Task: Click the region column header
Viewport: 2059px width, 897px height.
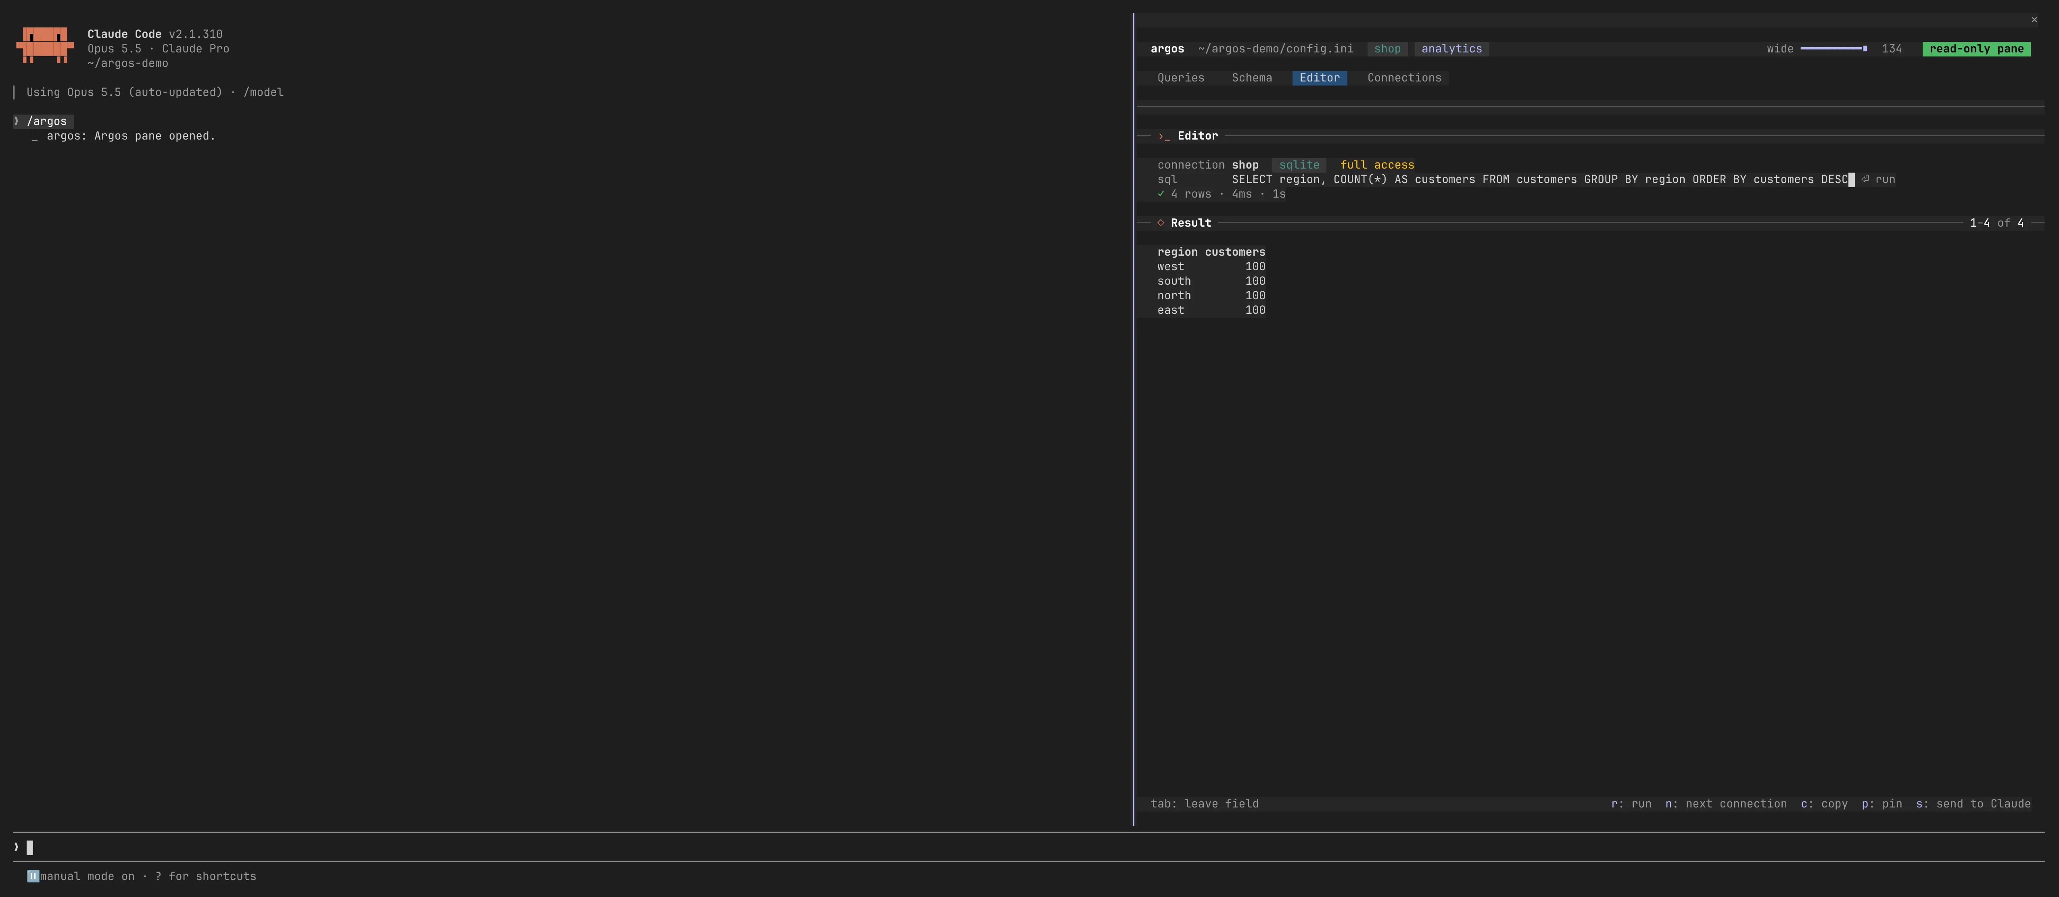Action: click(1178, 252)
